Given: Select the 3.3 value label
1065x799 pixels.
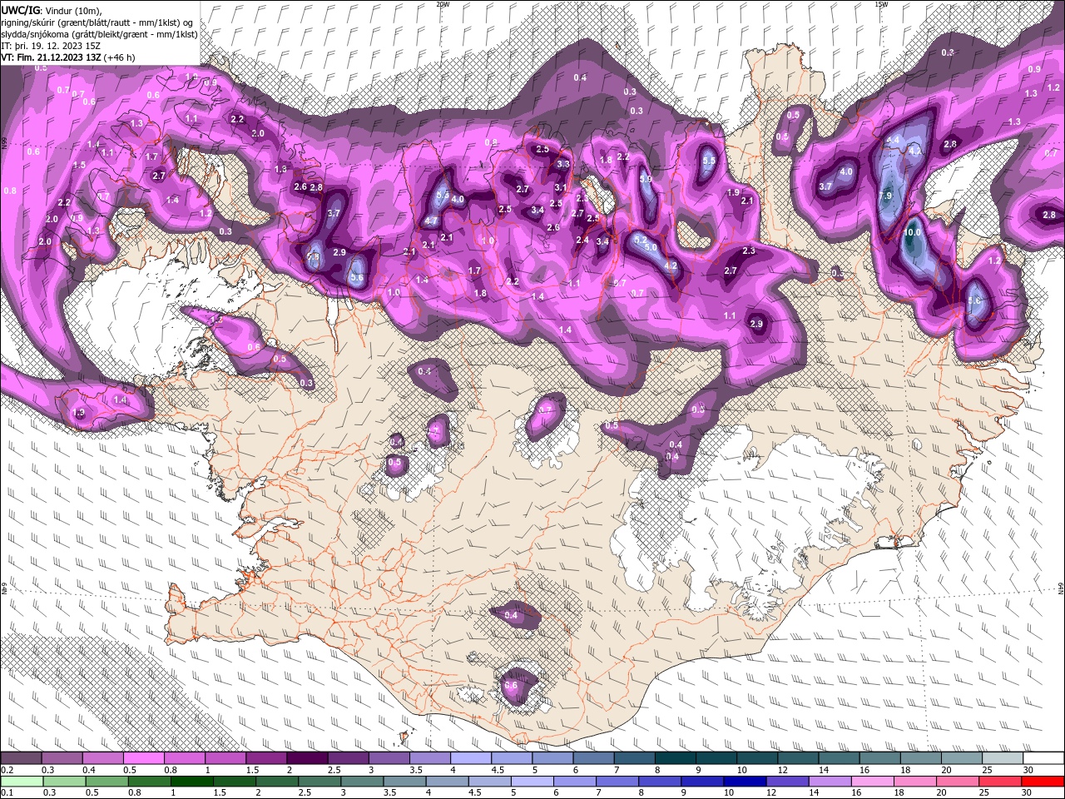Looking at the screenshot, I should coord(563,164).
